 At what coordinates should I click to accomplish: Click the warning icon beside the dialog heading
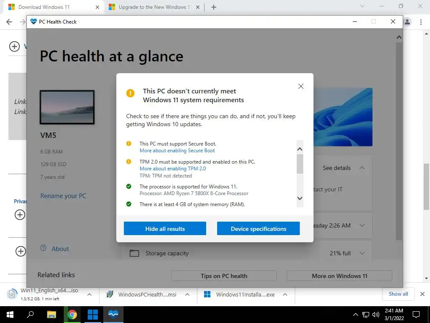click(130, 93)
